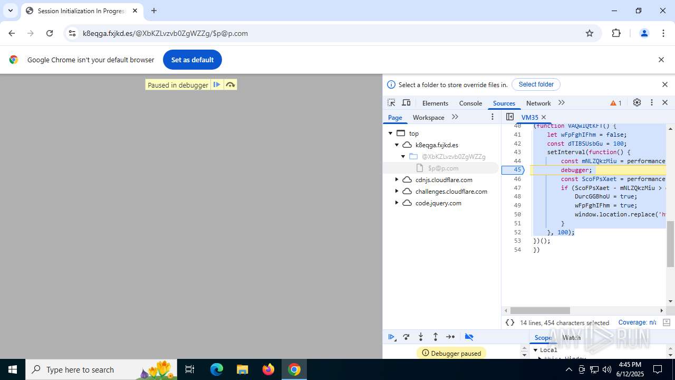View site information in the address bar

[72, 33]
